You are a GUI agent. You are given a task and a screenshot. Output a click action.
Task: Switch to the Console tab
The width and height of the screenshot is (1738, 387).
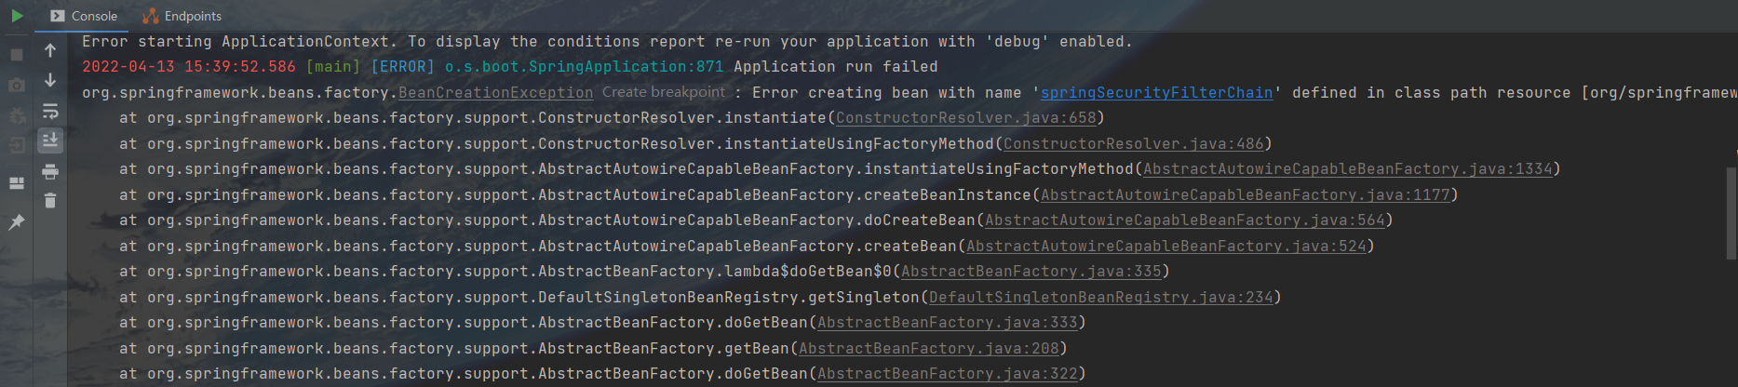84,16
